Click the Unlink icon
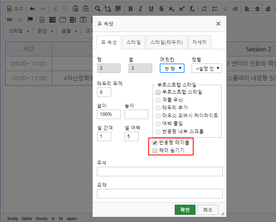276x222 pixels. click(x=20, y=20)
